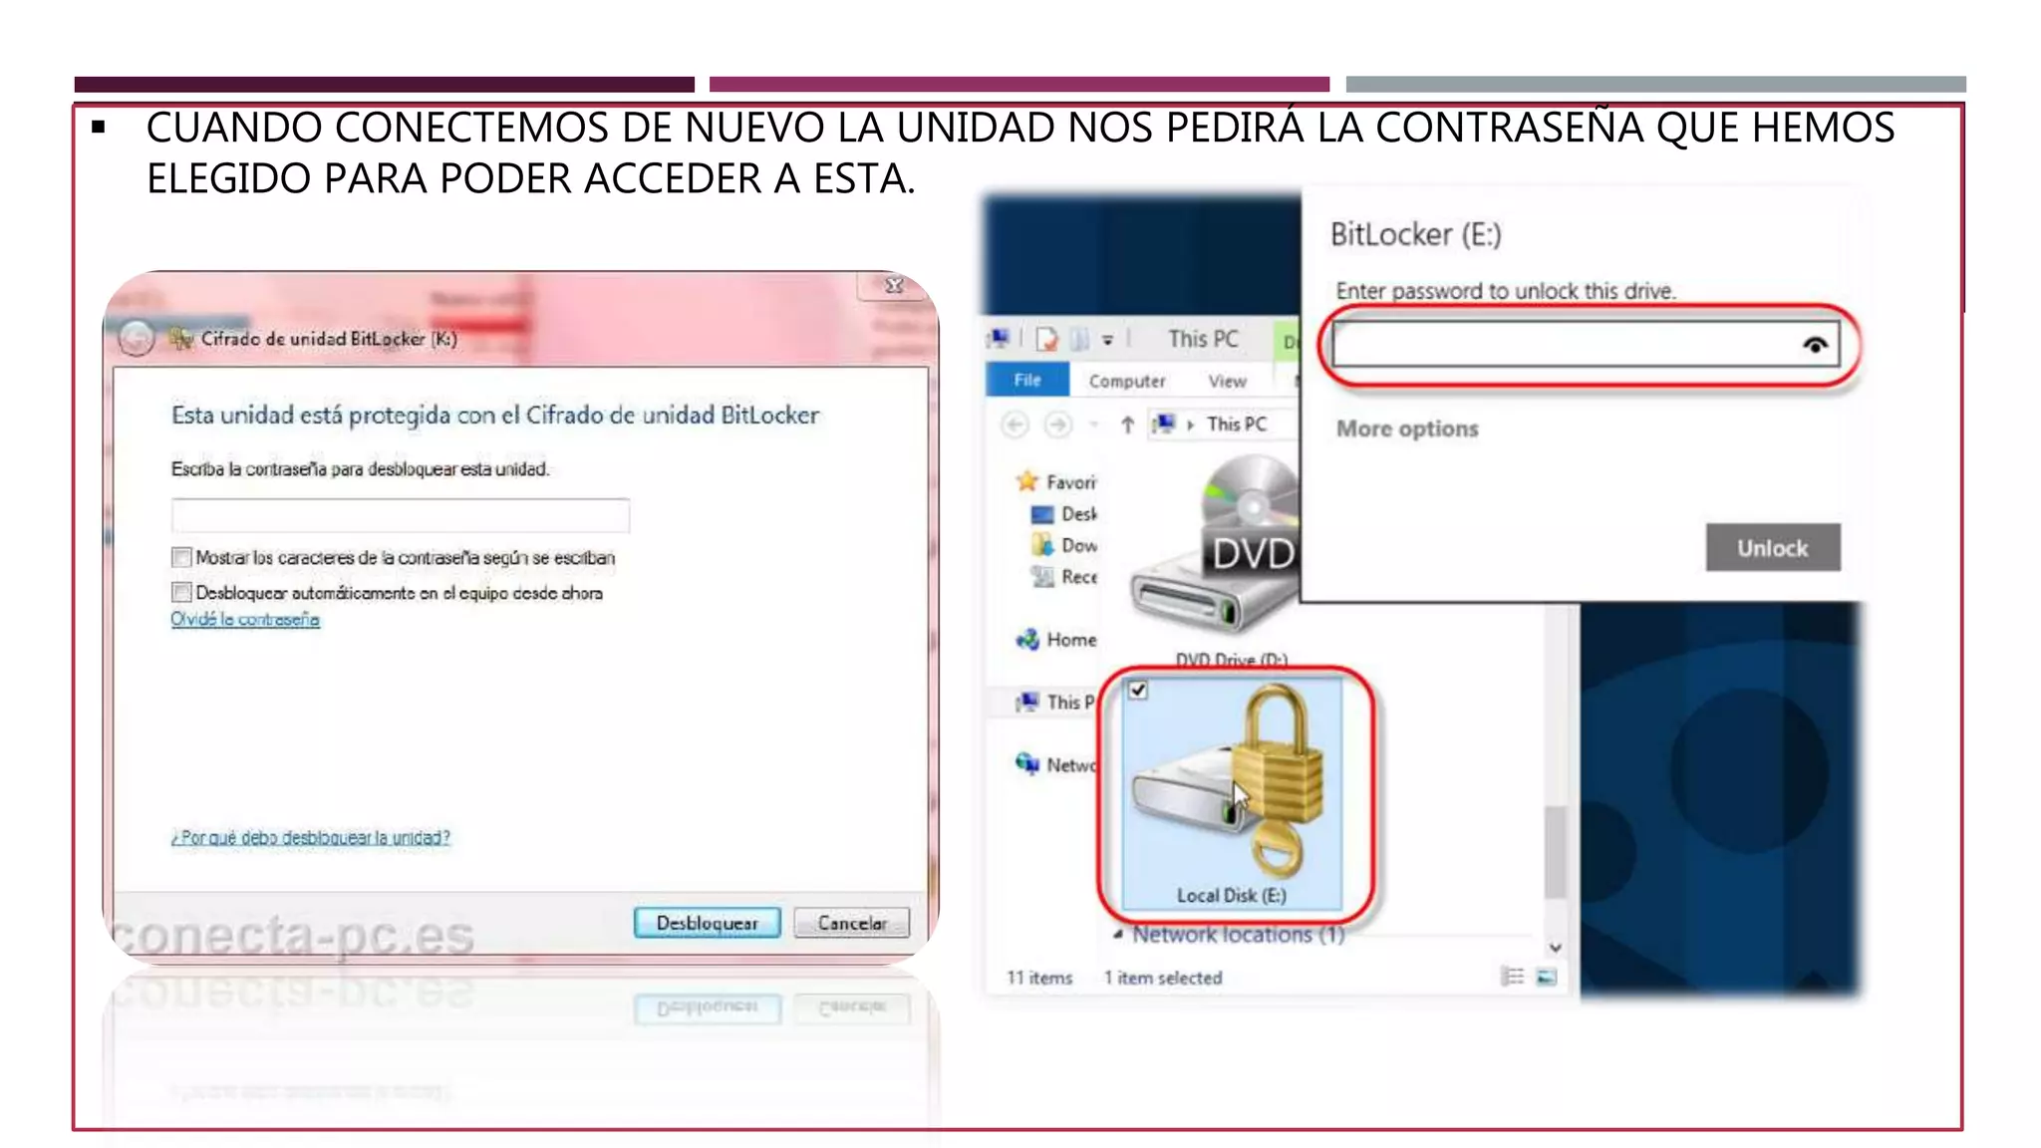Collapse the Network locations (1) group
Viewport: 2041px width, 1148px height.
[1118, 935]
